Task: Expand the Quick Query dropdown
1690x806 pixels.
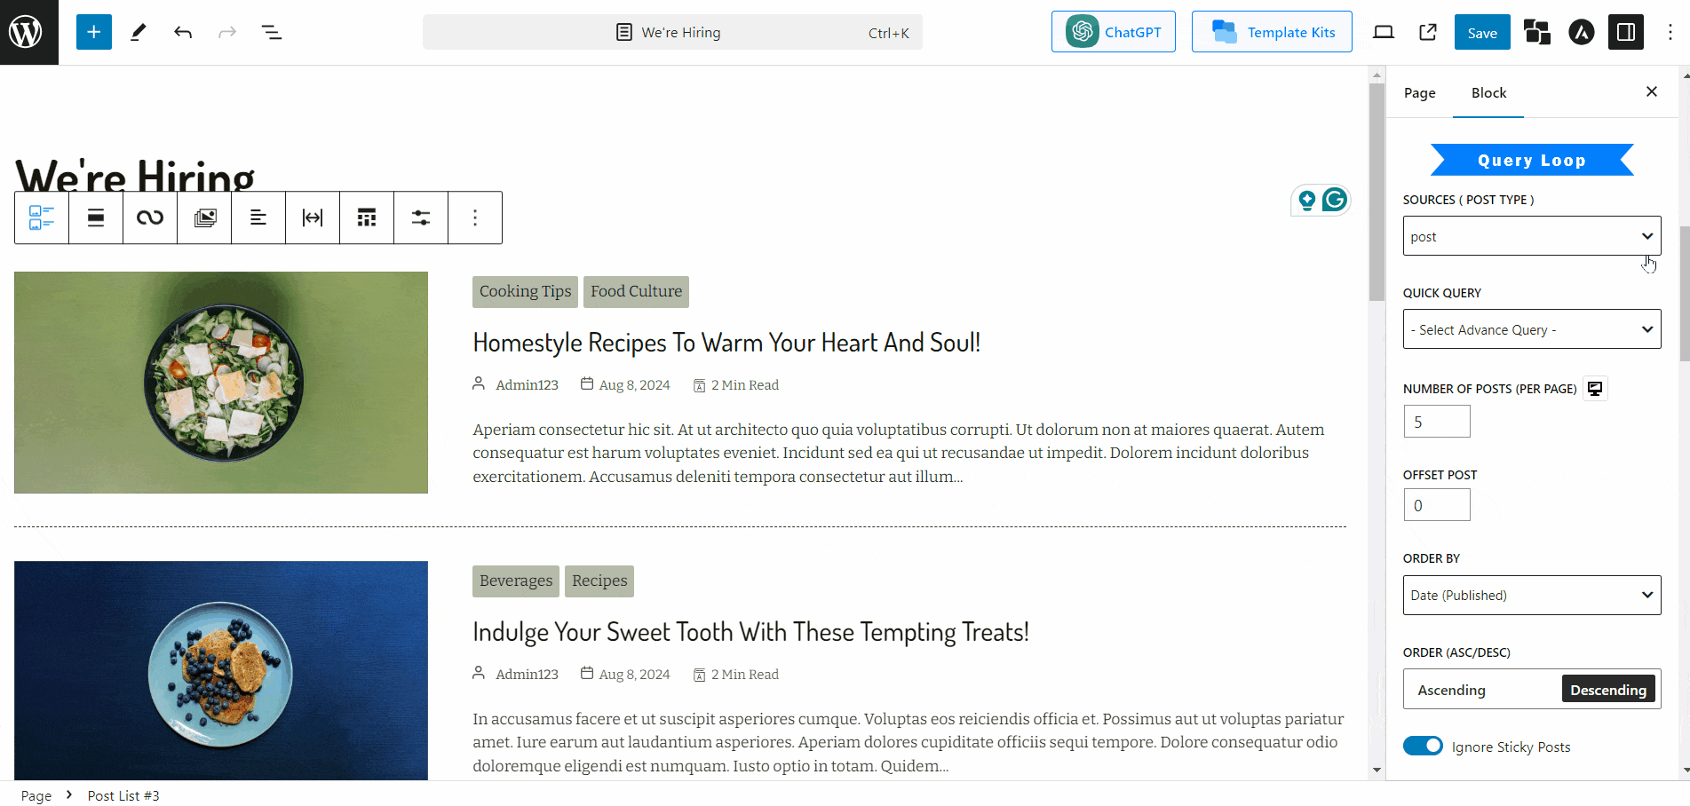Action: 1531,329
